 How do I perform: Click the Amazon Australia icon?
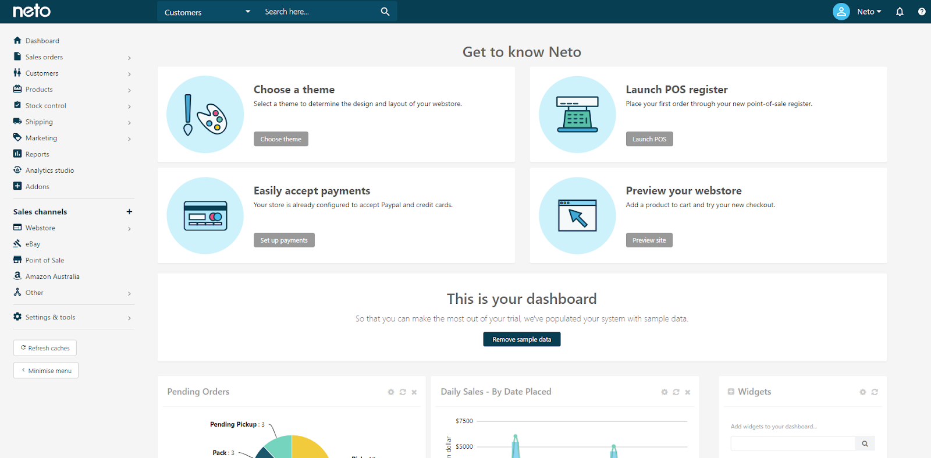click(17, 276)
